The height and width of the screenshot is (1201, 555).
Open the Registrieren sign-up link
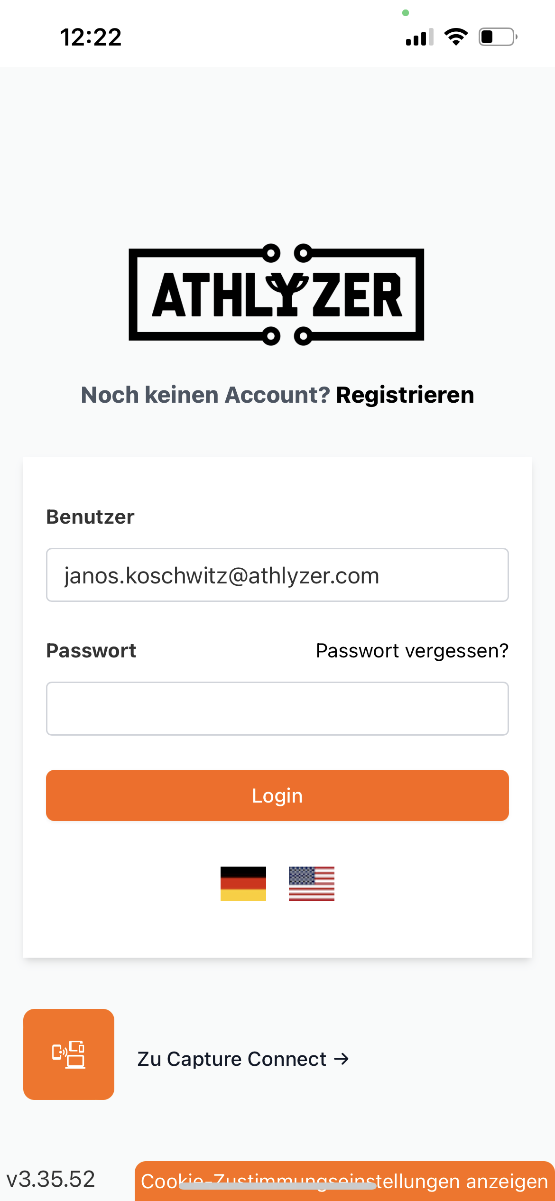point(405,395)
